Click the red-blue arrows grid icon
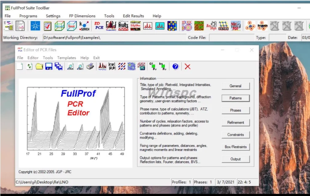310x196 pixels. pyautogui.click(x=122, y=66)
